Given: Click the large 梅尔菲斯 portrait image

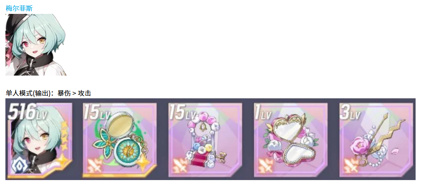Looking at the screenshot, I should click(x=36, y=45).
